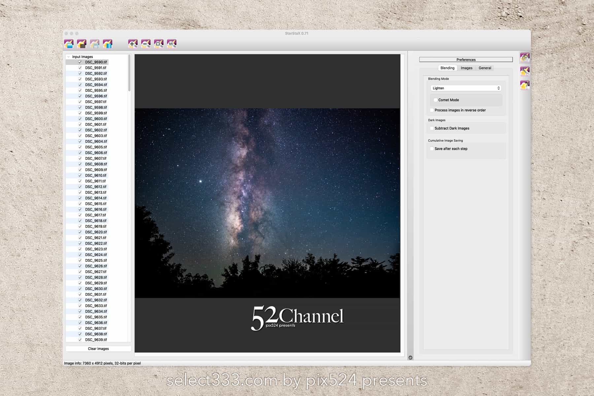Open the Lighten blending mode dropdown
Screen dimensions: 594x396
coord(466,88)
